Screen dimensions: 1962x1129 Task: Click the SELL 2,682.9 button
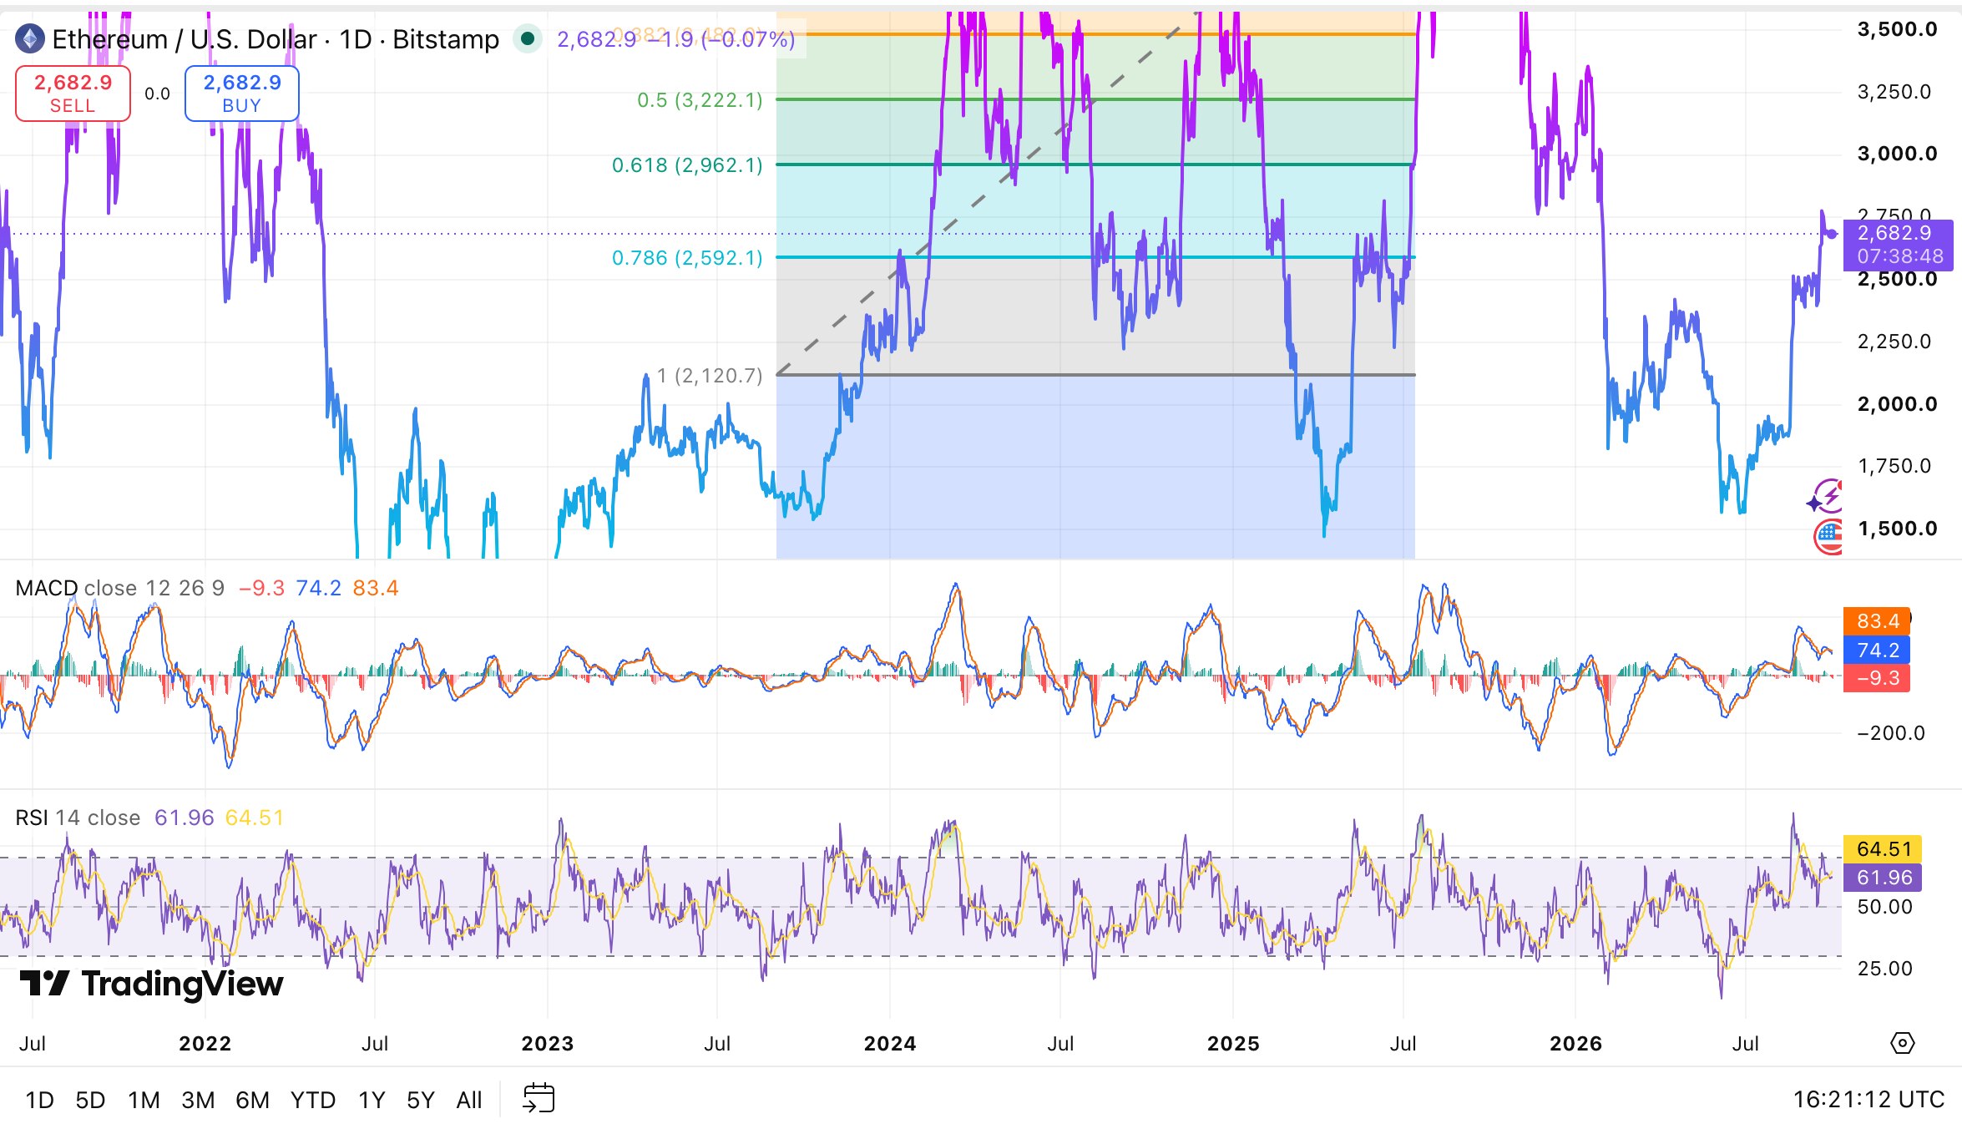[73, 94]
